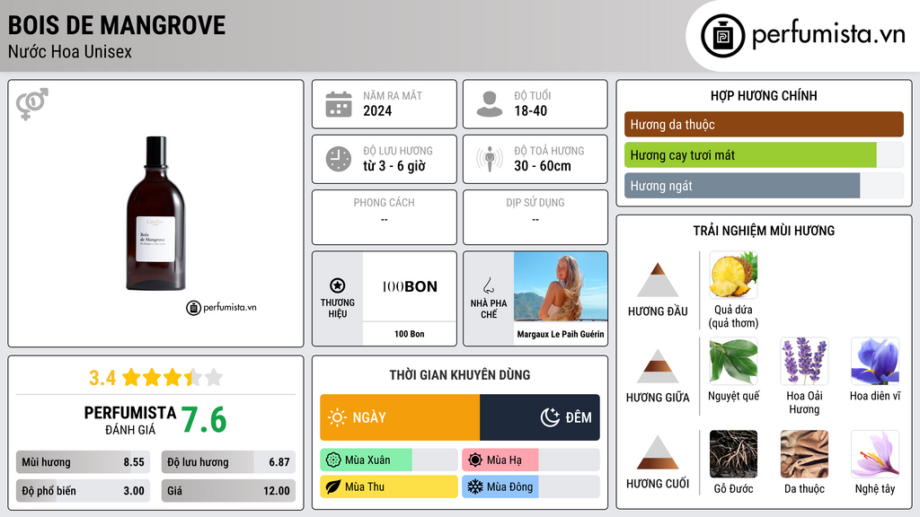
Task: Click the Mùa Đông season bar
Action: 531,486
